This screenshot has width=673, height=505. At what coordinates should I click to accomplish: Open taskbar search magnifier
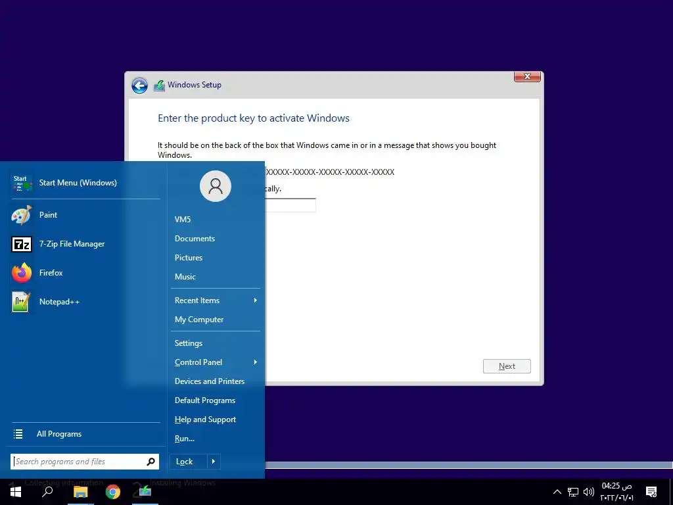click(x=47, y=492)
